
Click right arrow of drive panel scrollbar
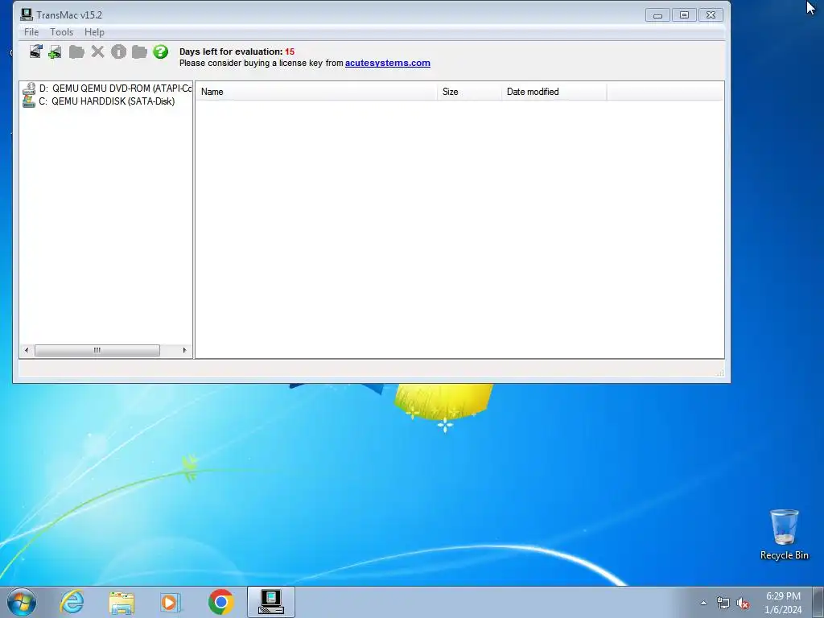tap(184, 350)
